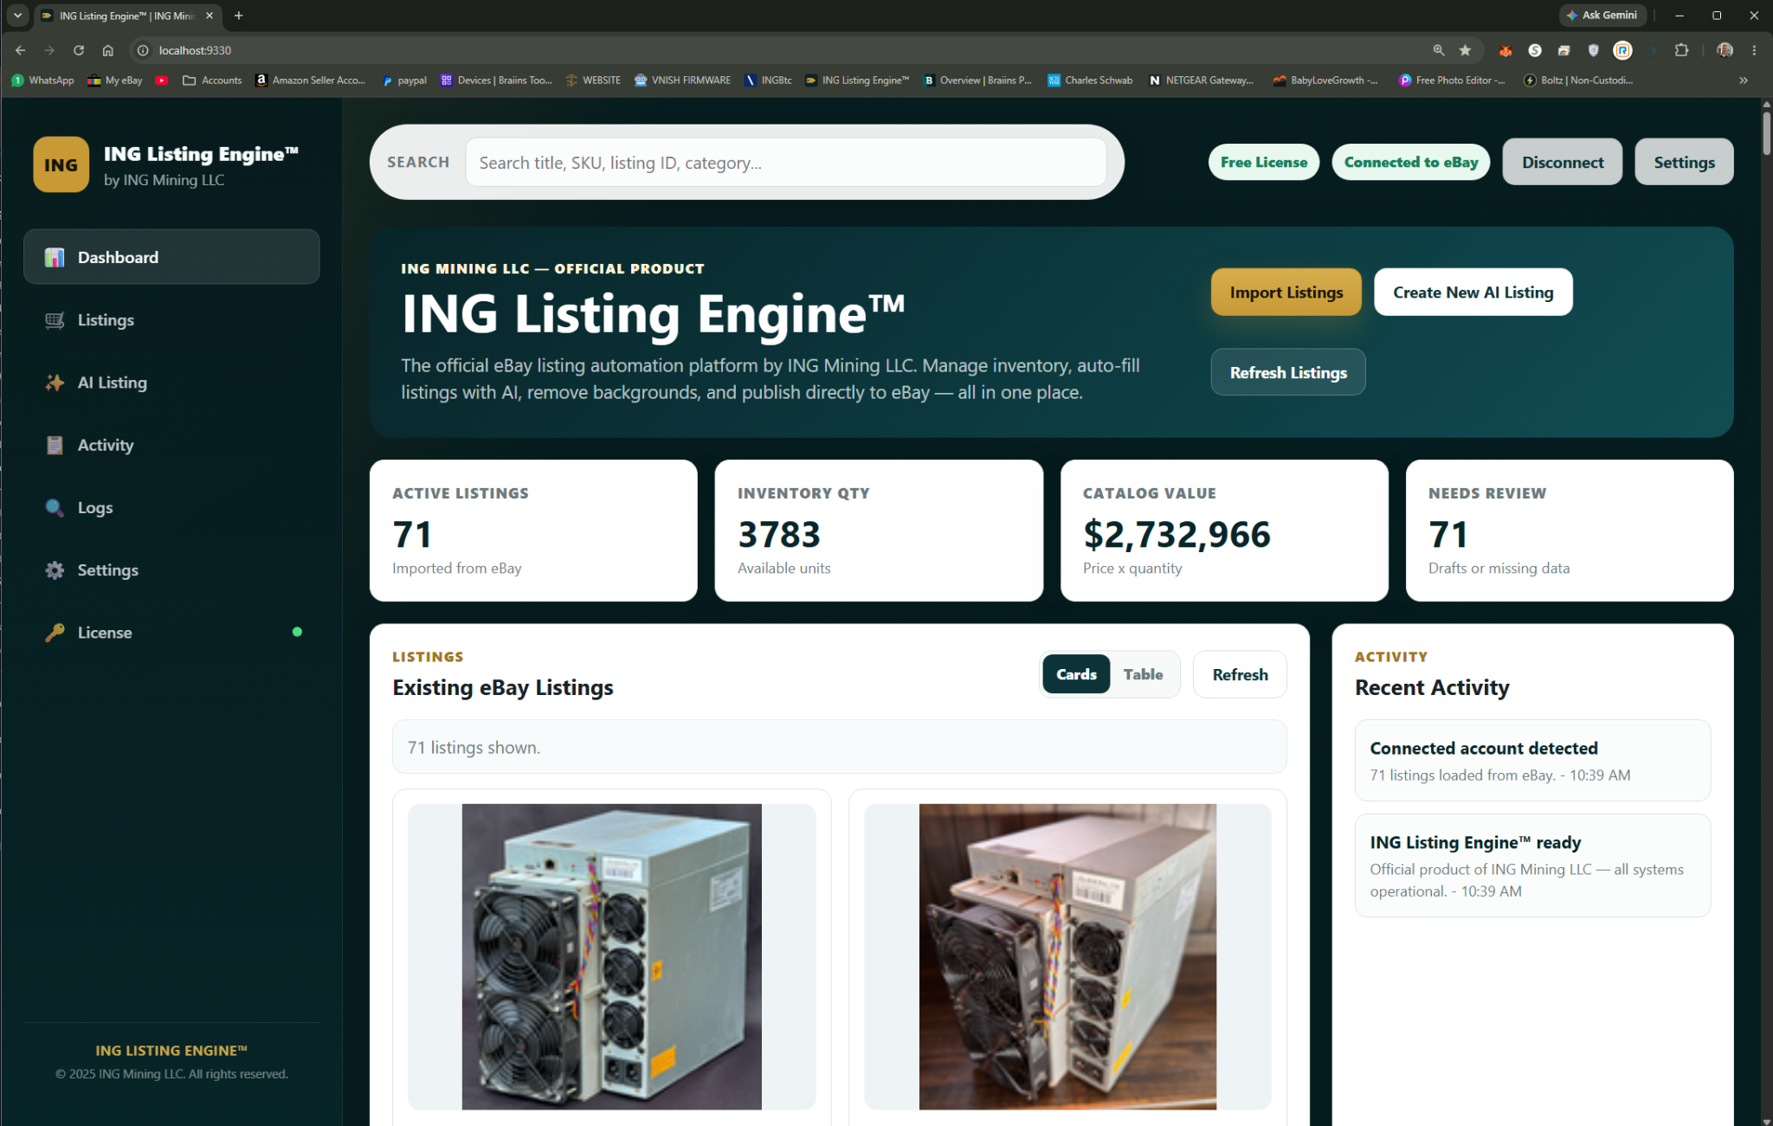
Task: Click the Refresh Listings button
Action: pyautogui.click(x=1288, y=372)
